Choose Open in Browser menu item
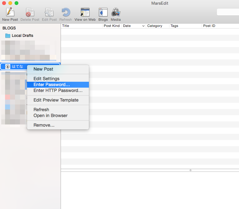Viewport: 239px width, 209px height. tap(58, 115)
